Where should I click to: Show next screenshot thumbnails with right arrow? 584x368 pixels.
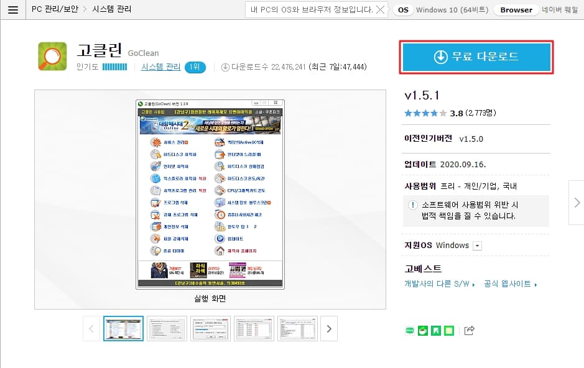pos(329,329)
